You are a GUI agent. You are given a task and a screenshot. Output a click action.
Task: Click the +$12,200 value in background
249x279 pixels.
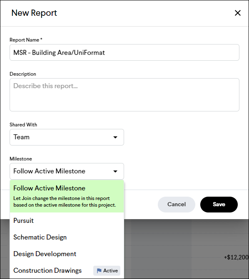tap(236, 257)
